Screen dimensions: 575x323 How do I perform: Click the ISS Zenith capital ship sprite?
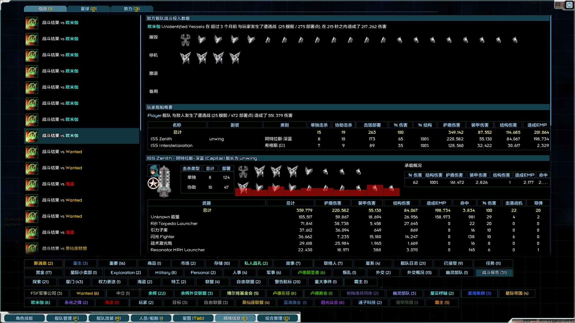click(164, 182)
